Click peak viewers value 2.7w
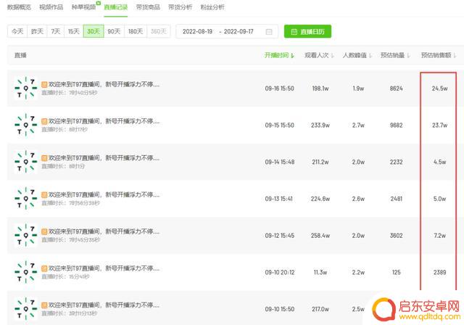The width and height of the screenshot is (464, 325). point(358,126)
